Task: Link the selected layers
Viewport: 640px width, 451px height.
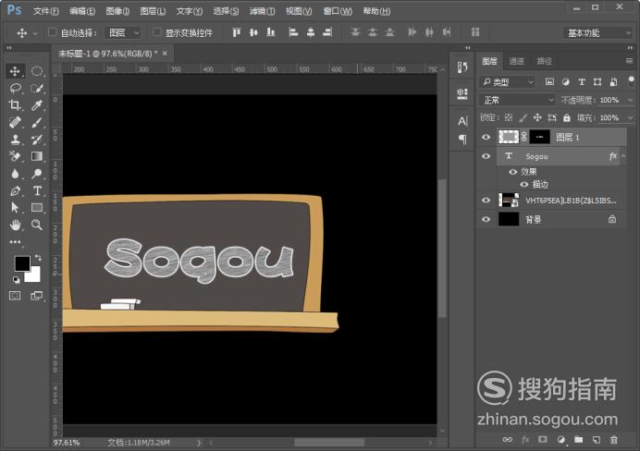Action: coord(508,439)
